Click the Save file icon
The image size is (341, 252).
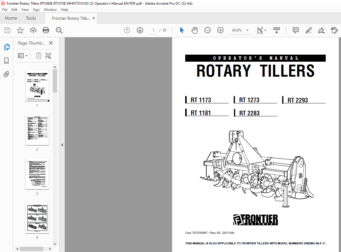7,30
